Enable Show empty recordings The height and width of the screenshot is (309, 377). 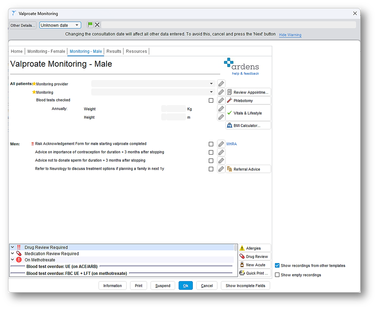pos(277,275)
